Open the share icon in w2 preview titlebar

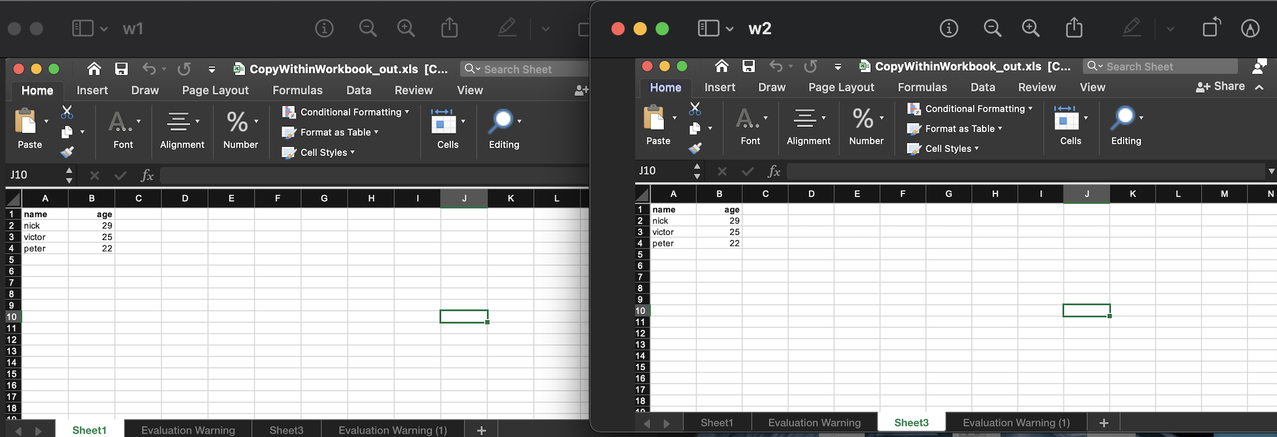coord(1073,28)
